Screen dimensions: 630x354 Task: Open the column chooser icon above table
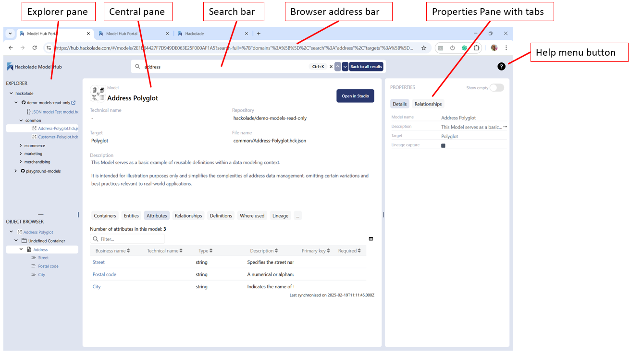tap(371, 238)
